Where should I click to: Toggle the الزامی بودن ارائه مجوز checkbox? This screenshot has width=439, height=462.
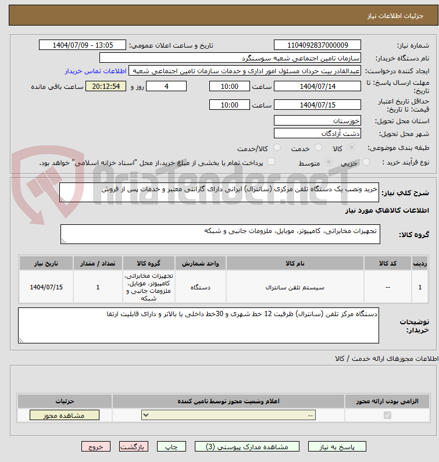[x=387, y=415]
